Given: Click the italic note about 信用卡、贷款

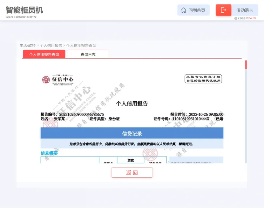Looking at the screenshot, I should point(131,144).
